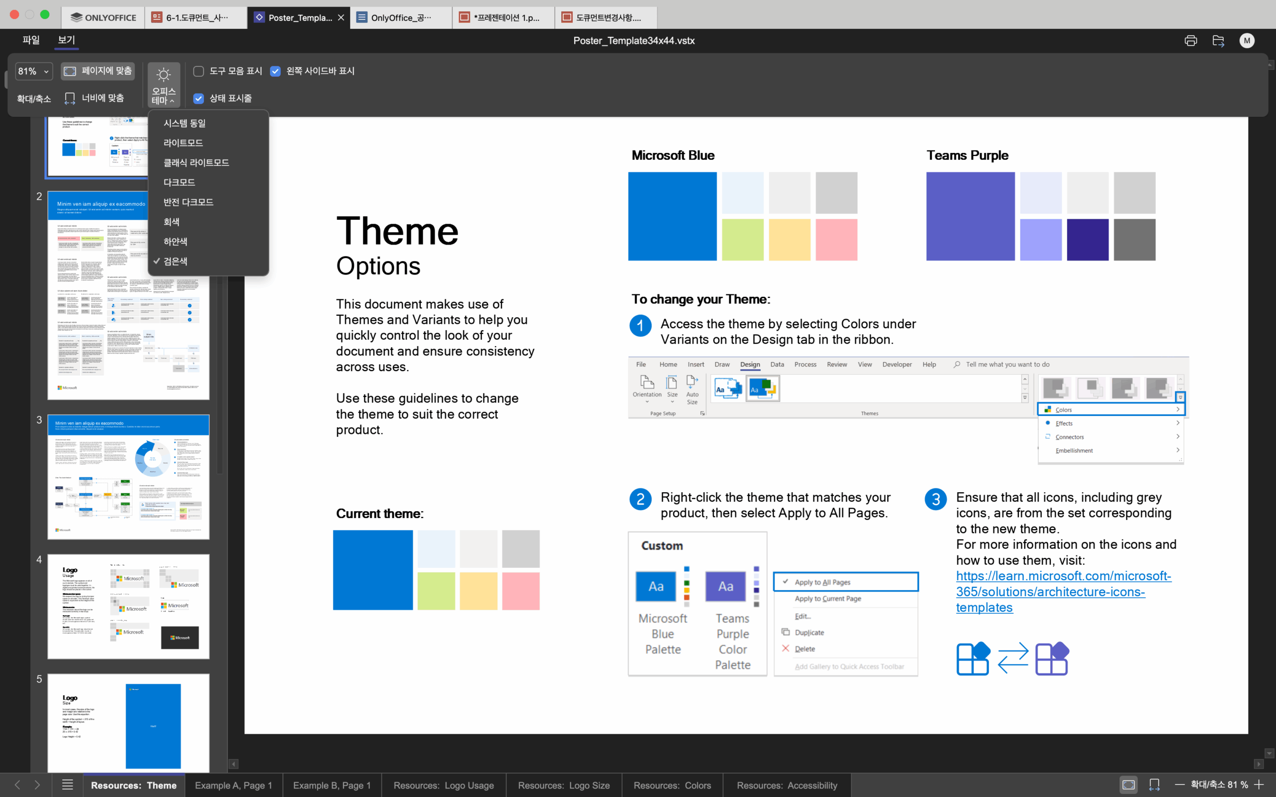Click the large Microsoft Blue swatch

[672, 216]
